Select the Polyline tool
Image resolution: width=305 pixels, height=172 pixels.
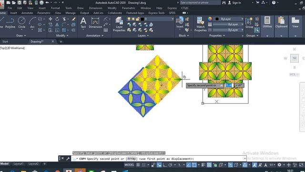coord(10,23)
